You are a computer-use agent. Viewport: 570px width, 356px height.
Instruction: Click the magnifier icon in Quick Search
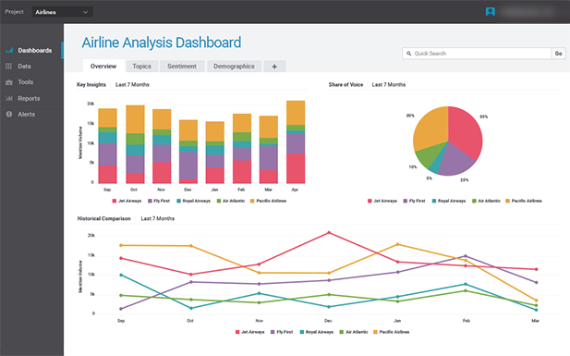[x=408, y=54]
